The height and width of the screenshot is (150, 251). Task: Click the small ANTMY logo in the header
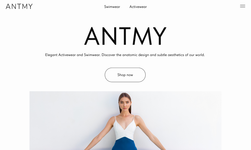[x=19, y=6]
